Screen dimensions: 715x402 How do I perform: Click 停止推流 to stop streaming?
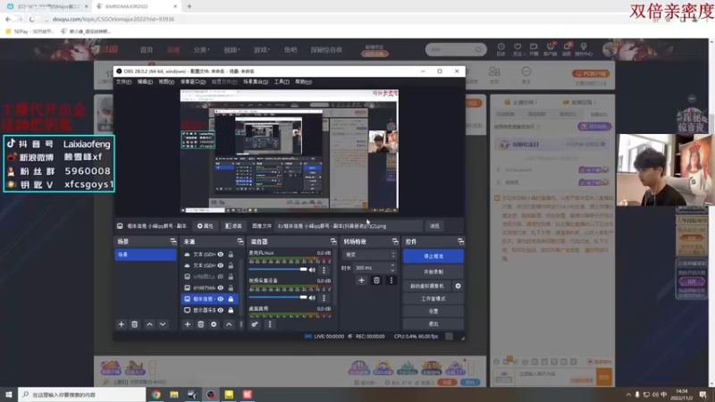click(x=433, y=256)
